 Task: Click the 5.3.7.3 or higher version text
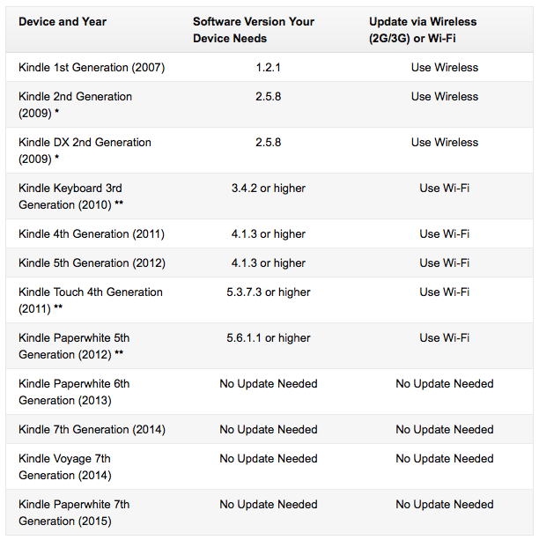point(269,292)
